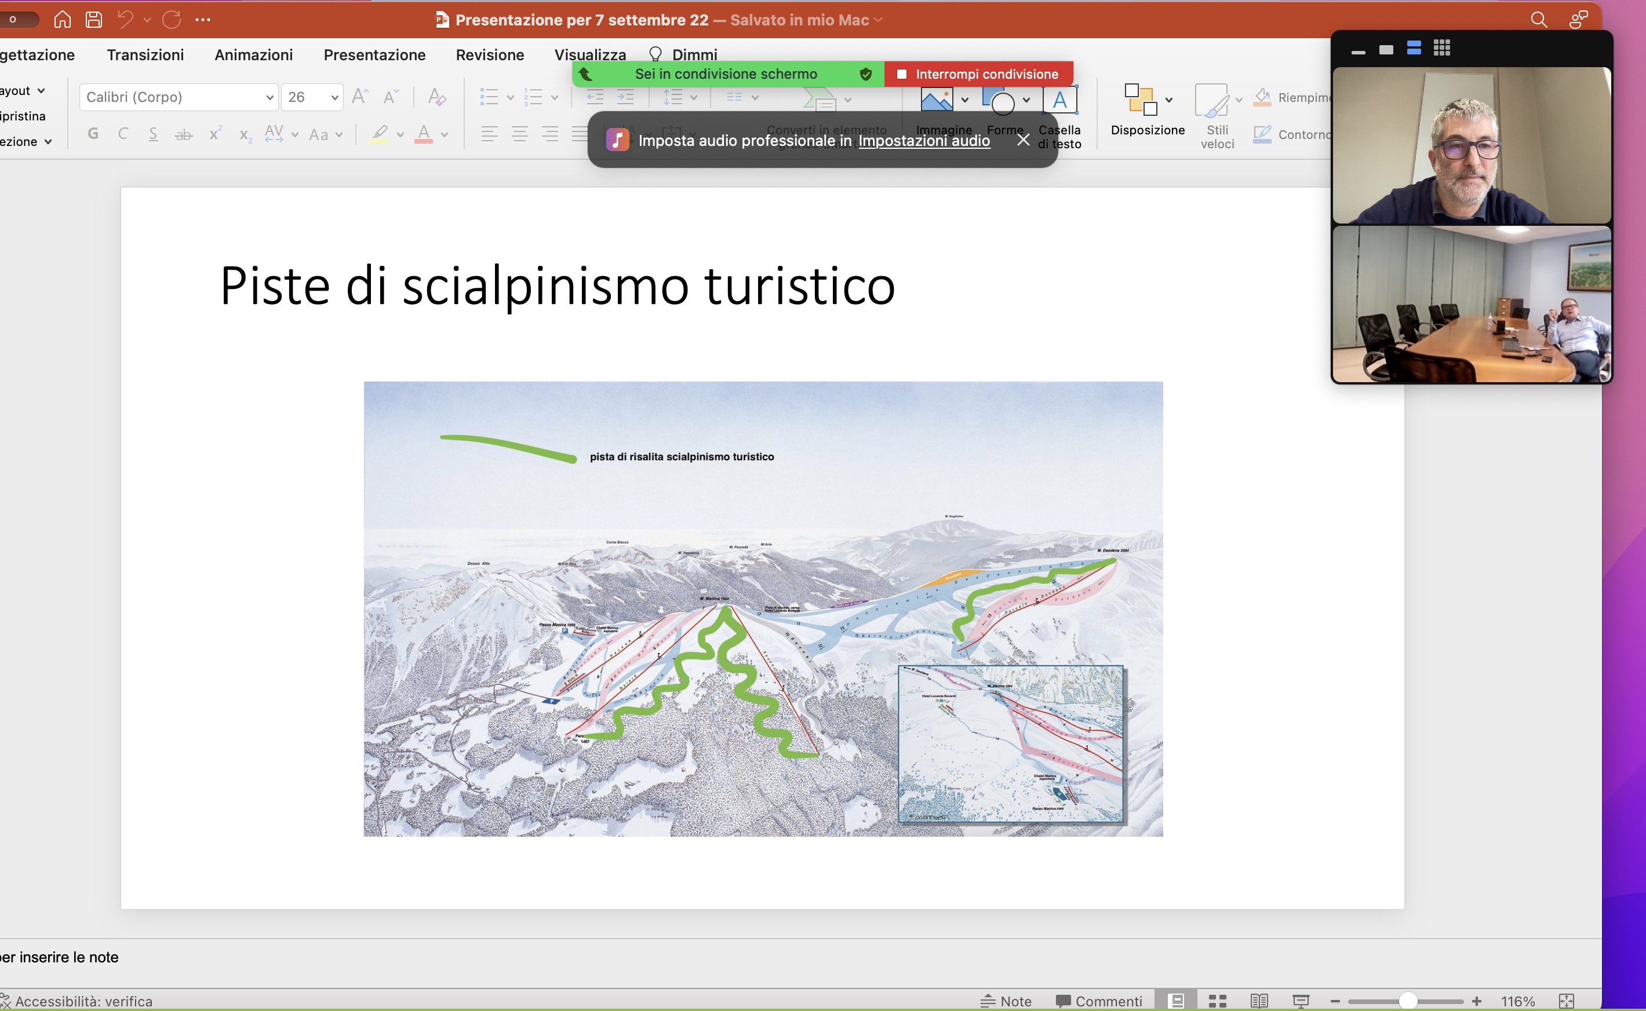This screenshot has width=1646, height=1011.
Task: Open Stili veloci quick styles
Action: (x=1217, y=116)
